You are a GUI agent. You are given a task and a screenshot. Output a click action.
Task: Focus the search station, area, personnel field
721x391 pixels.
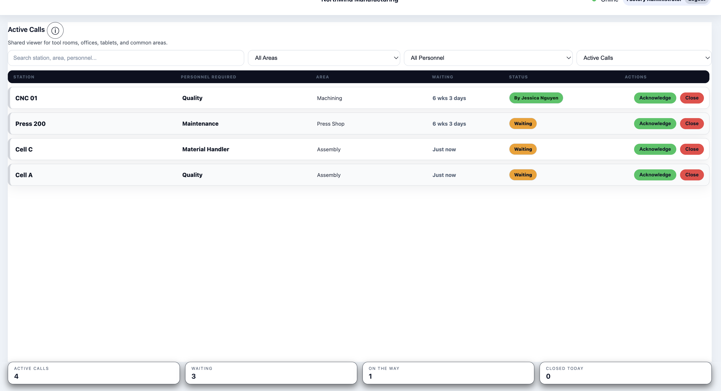(126, 58)
